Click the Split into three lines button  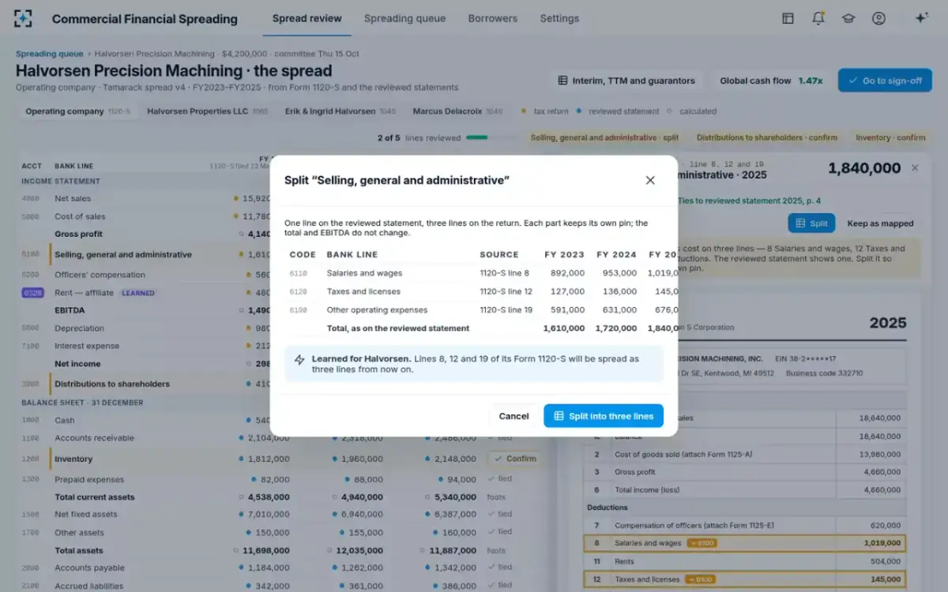pyautogui.click(x=604, y=416)
